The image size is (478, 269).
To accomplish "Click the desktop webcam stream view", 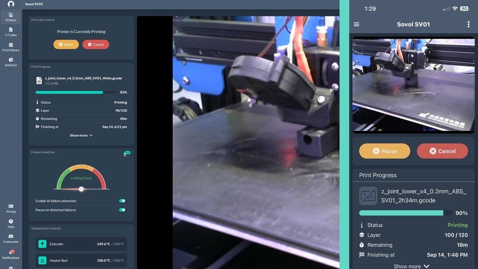I will 238,142.
